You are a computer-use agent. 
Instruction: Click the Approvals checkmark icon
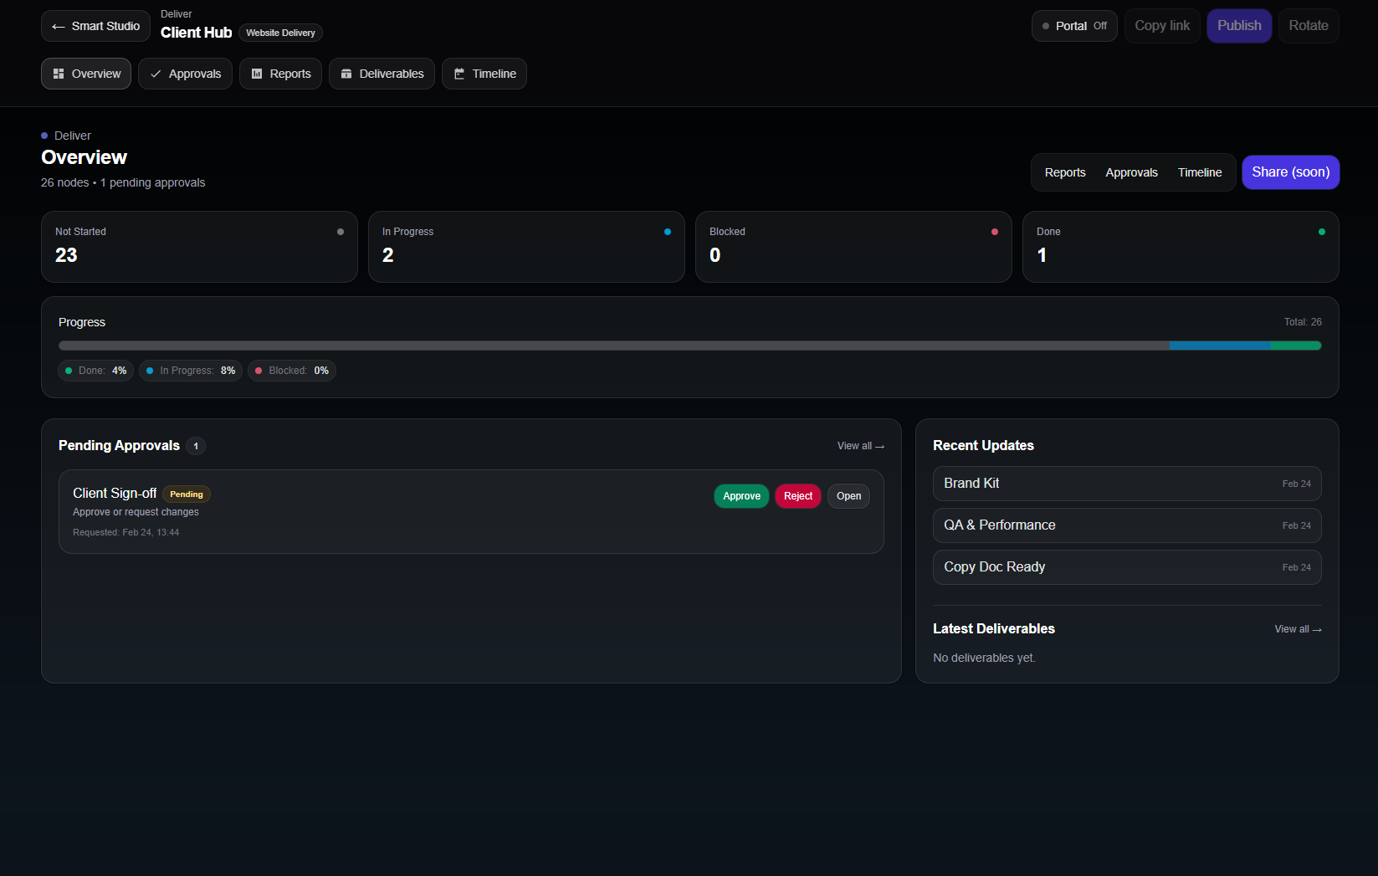click(x=156, y=74)
